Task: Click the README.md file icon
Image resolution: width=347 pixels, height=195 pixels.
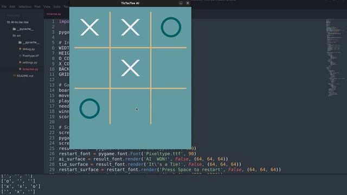Action: tap(15, 76)
